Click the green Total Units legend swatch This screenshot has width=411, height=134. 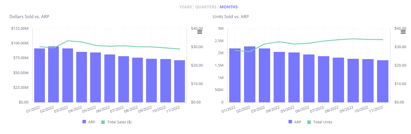(309, 122)
